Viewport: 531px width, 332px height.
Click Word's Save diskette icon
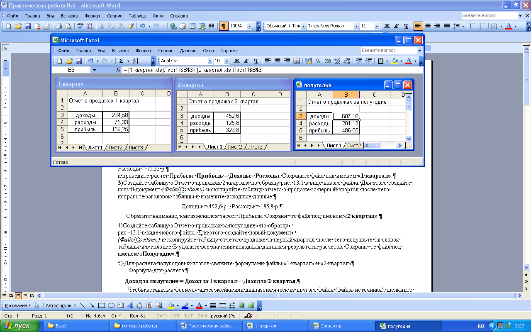pyautogui.click(x=28, y=26)
